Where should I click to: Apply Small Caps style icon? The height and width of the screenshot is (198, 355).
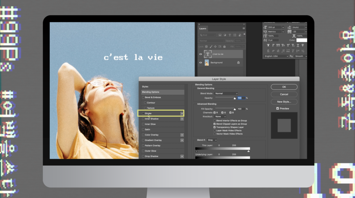click(283, 45)
